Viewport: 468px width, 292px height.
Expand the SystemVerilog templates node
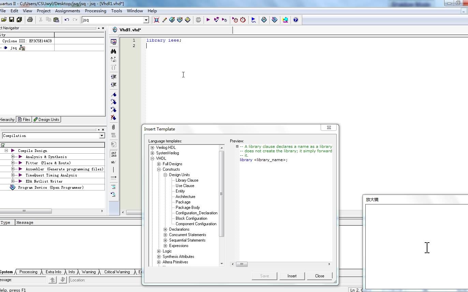click(152, 153)
